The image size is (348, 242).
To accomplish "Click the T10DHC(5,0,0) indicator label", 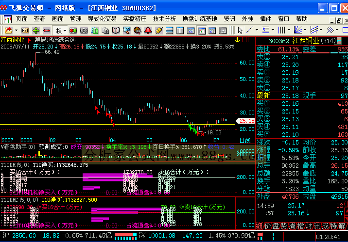I will tap(19, 200).
